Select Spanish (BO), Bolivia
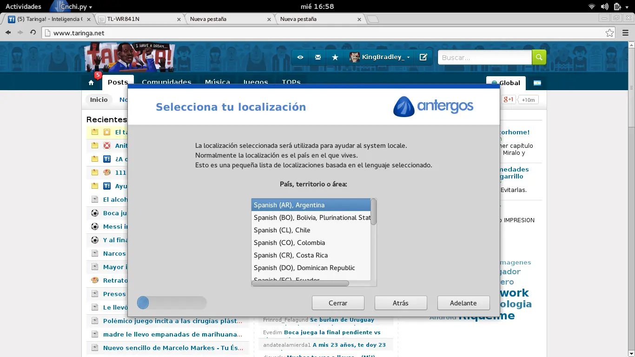The width and height of the screenshot is (635, 357). [311, 218]
